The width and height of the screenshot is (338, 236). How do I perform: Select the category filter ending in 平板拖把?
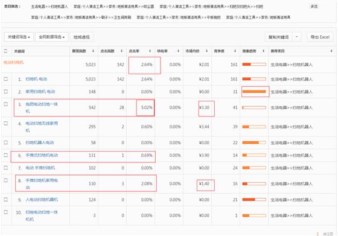179,18
